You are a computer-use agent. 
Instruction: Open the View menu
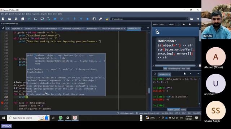click(55, 14)
